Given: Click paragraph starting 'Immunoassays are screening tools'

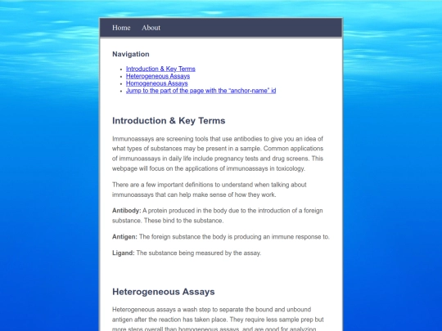Looking at the screenshot, I should click(x=218, y=154).
